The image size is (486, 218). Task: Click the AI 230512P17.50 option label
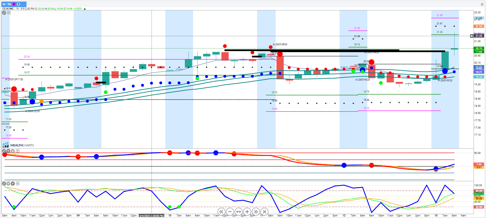click(14, 79)
